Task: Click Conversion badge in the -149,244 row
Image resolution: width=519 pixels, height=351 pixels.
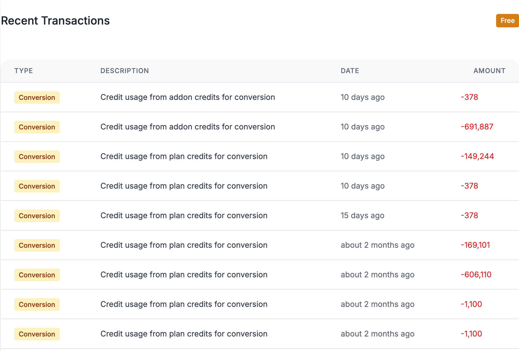Action: pyautogui.click(x=37, y=157)
